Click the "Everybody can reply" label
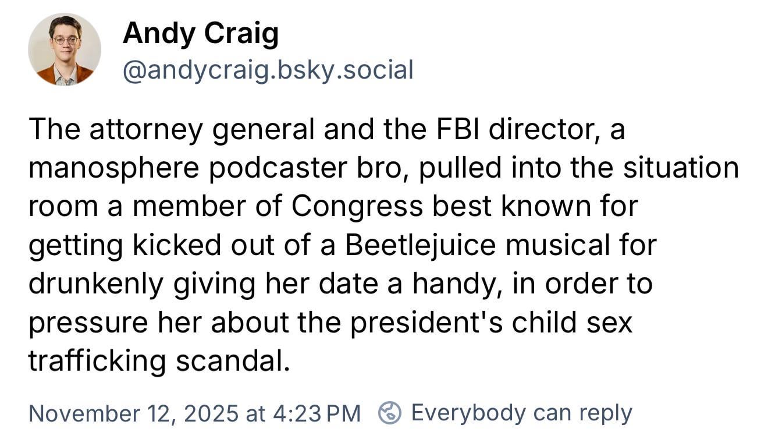Image resolution: width=768 pixels, height=439 pixels. point(521,413)
